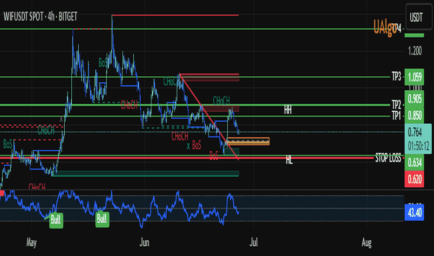Select the TP1 line label
The image size is (434, 256).
click(396, 116)
